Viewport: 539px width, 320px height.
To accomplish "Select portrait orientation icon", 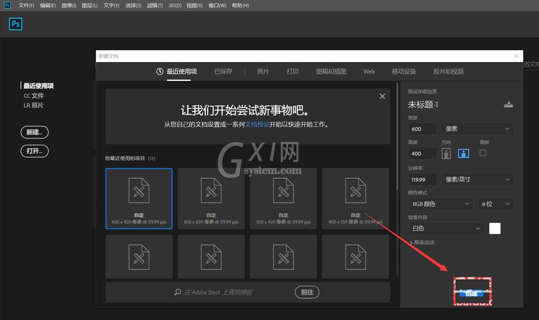I will coord(446,154).
